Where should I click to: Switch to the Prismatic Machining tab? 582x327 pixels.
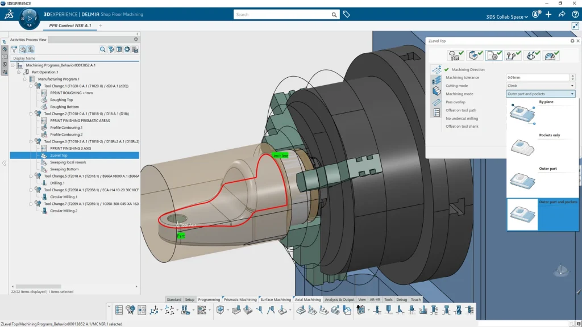point(240,299)
